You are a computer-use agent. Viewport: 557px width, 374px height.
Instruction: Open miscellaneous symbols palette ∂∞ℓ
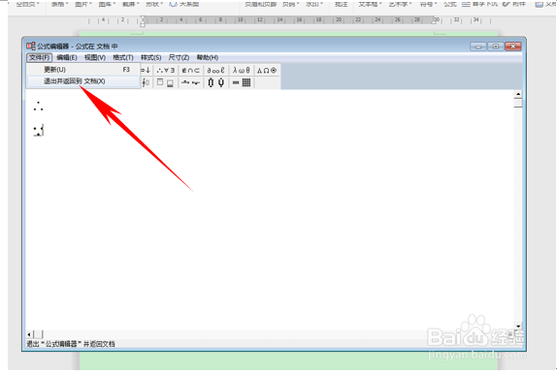click(216, 71)
